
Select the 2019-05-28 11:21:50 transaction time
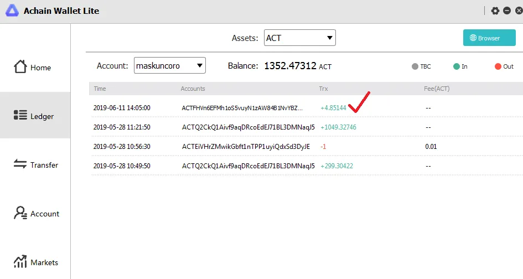click(122, 127)
